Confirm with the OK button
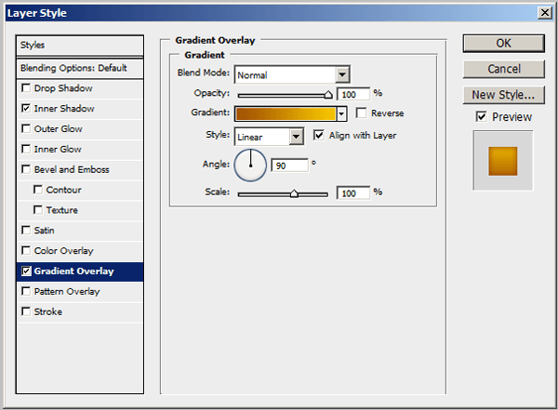 point(503,44)
